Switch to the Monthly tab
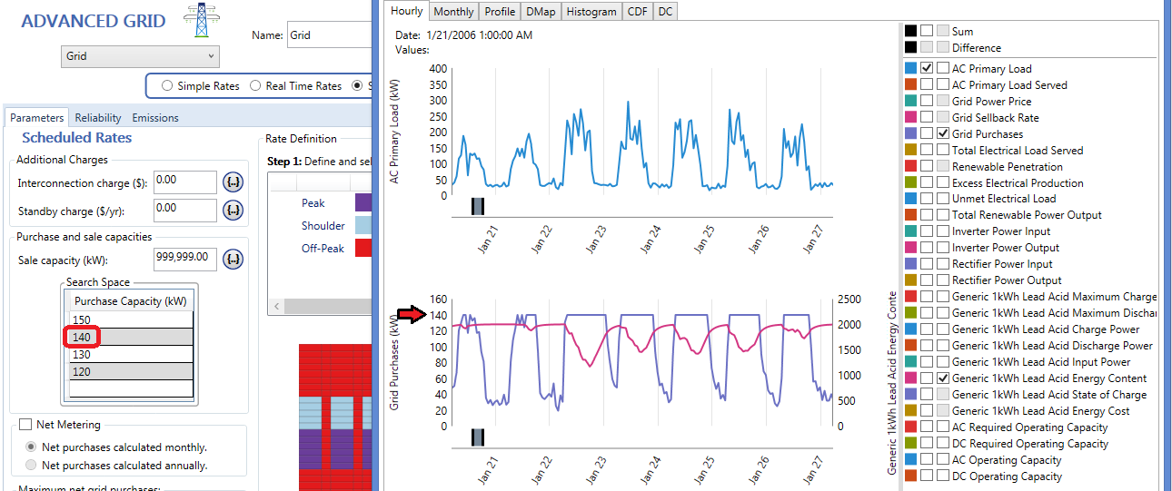The width and height of the screenshot is (1172, 491). pyautogui.click(x=453, y=12)
